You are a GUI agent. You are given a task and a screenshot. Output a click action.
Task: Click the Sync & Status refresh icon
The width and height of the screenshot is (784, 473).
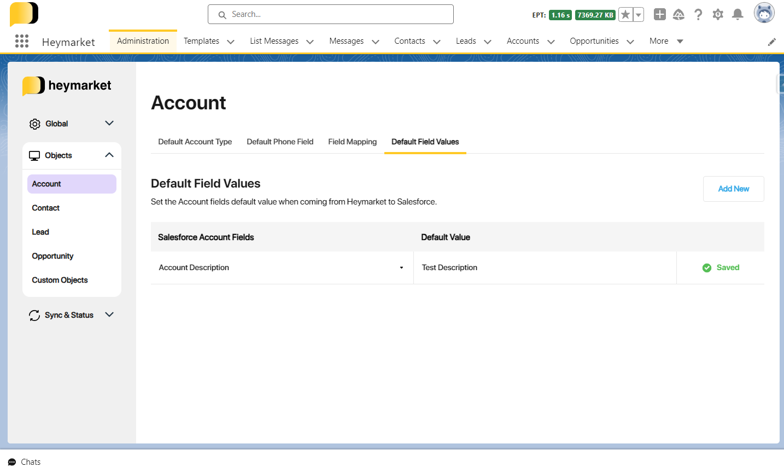(34, 316)
